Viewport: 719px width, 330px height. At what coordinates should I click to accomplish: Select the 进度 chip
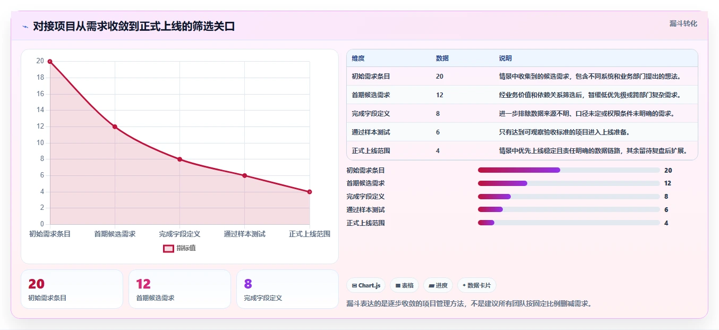tap(438, 285)
